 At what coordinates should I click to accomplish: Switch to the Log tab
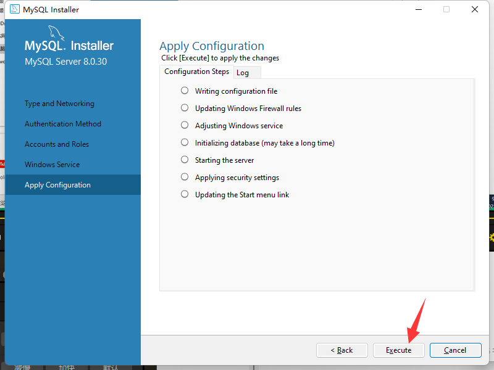coord(247,73)
